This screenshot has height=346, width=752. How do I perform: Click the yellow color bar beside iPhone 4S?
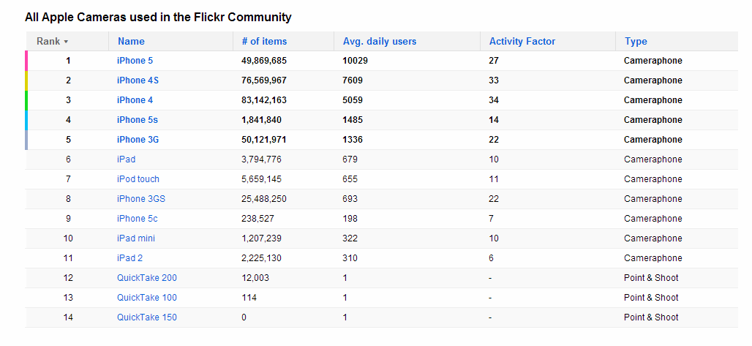click(27, 80)
